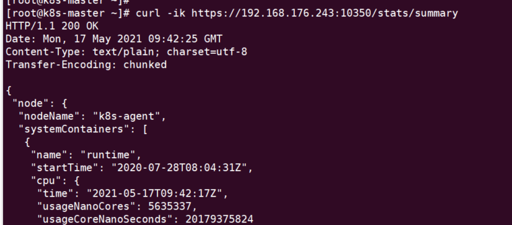Click the Content-Type header line
Image resolution: width=512 pixels, height=225 pixels.
tap(126, 52)
